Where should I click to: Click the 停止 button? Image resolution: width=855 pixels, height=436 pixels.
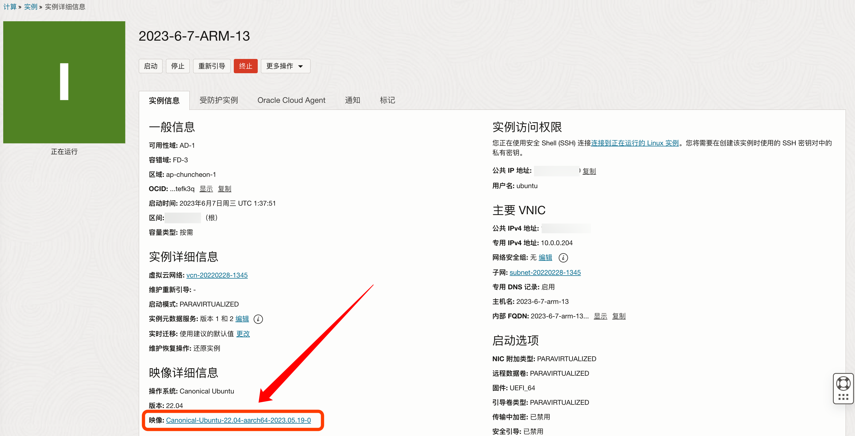tap(178, 66)
